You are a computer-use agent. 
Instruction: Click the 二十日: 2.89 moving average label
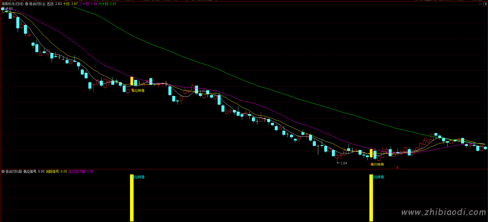(x=88, y=4)
